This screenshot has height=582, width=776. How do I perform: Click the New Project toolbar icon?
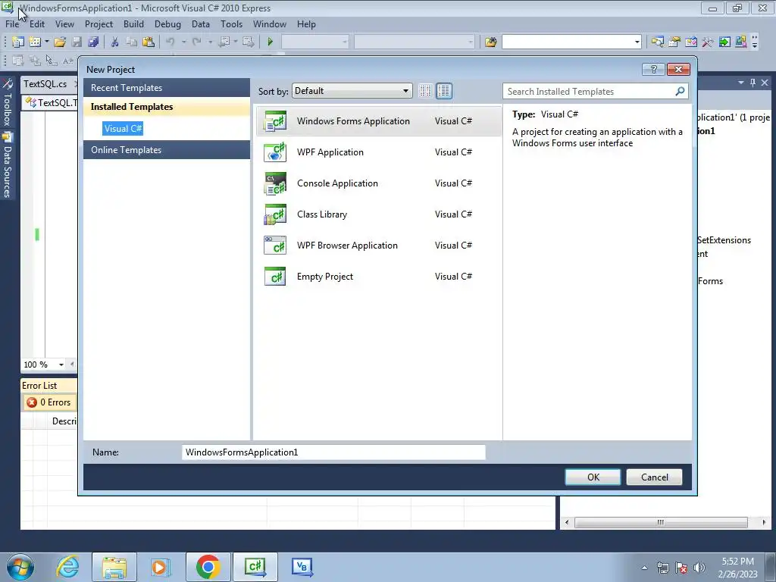pyautogui.click(x=18, y=42)
